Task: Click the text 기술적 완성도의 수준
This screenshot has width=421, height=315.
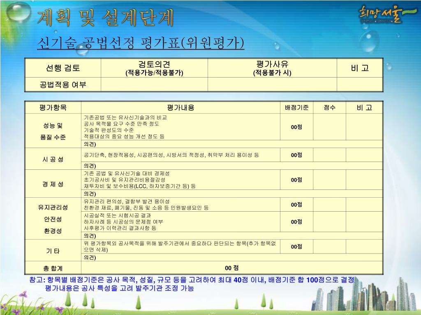Action: pos(109,130)
